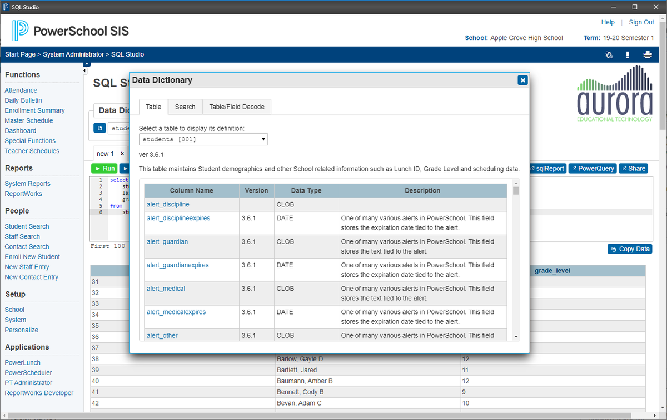Open alert_guardian column link
This screenshot has width=667, height=420.
click(167, 242)
